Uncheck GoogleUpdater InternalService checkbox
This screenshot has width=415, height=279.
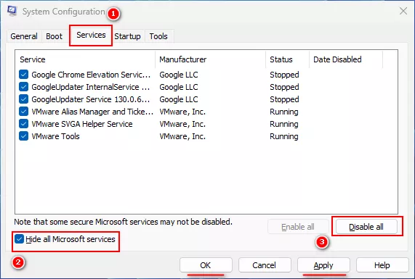tap(23, 87)
